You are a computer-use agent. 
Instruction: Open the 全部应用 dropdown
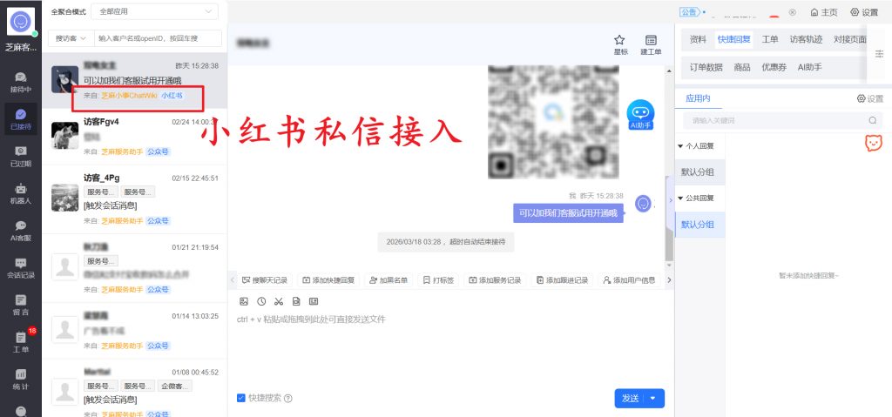(154, 11)
